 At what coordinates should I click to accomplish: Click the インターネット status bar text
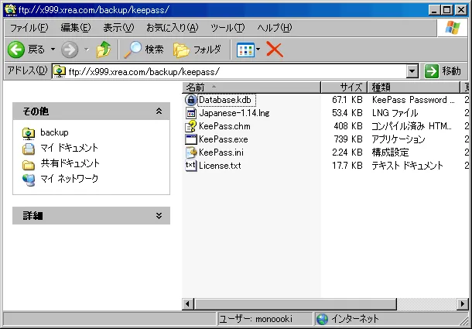(x=354, y=319)
